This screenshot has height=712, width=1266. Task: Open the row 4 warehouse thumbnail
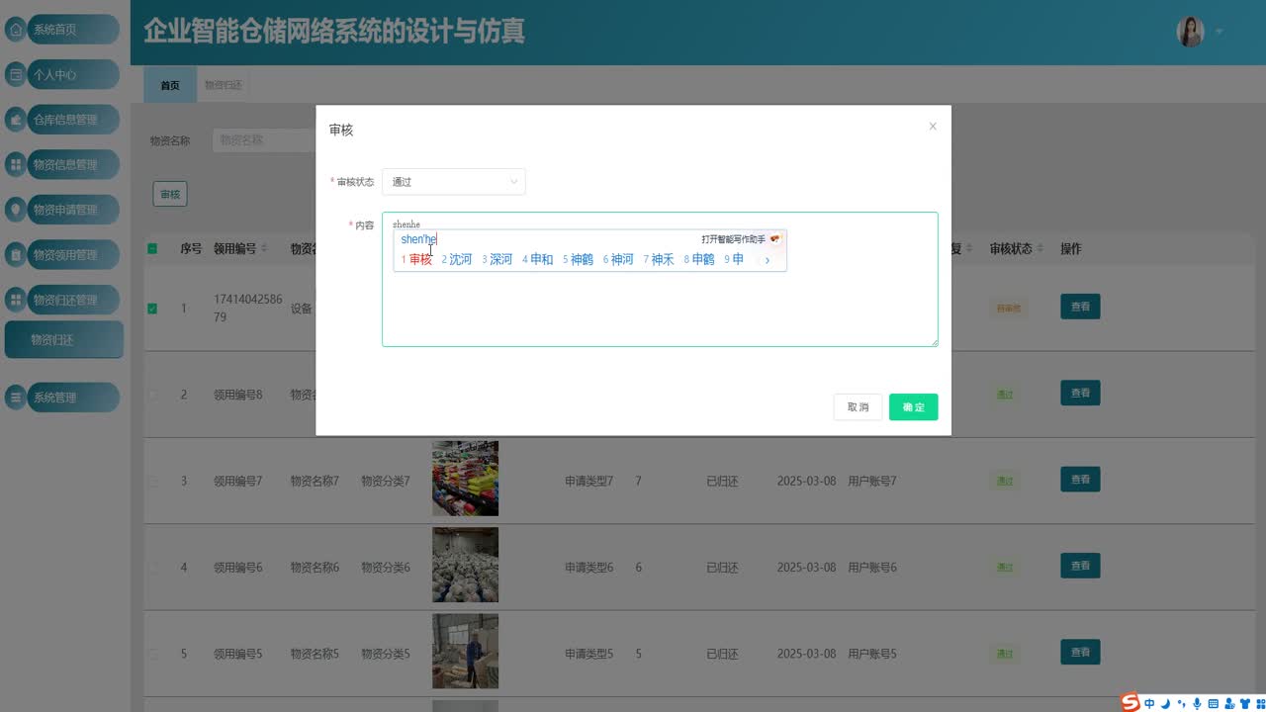click(465, 565)
